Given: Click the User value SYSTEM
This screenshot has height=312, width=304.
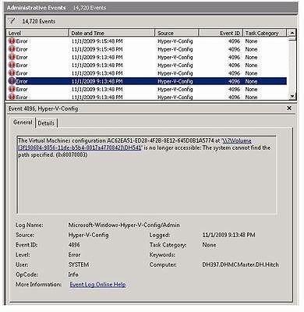Looking at the screenshot, I should click(79, 264).
